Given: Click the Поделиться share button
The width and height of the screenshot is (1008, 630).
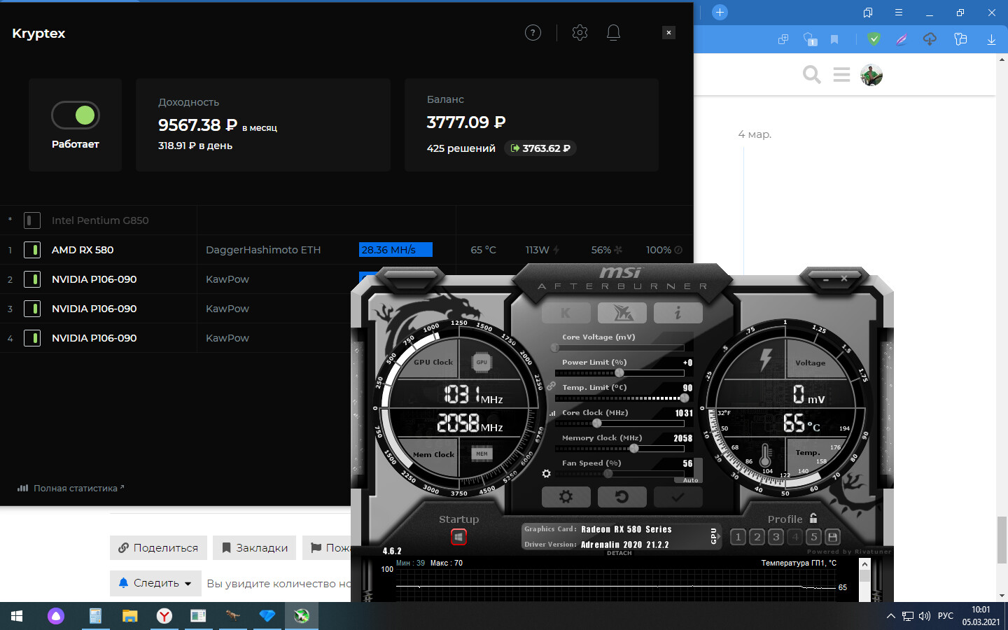Looking at the screenshot, I should pyautogui.click(x=158, y=547).
